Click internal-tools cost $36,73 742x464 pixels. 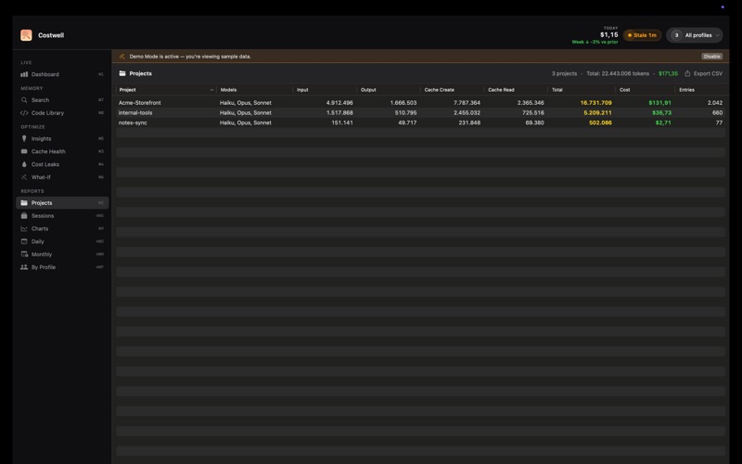point(661,112)
